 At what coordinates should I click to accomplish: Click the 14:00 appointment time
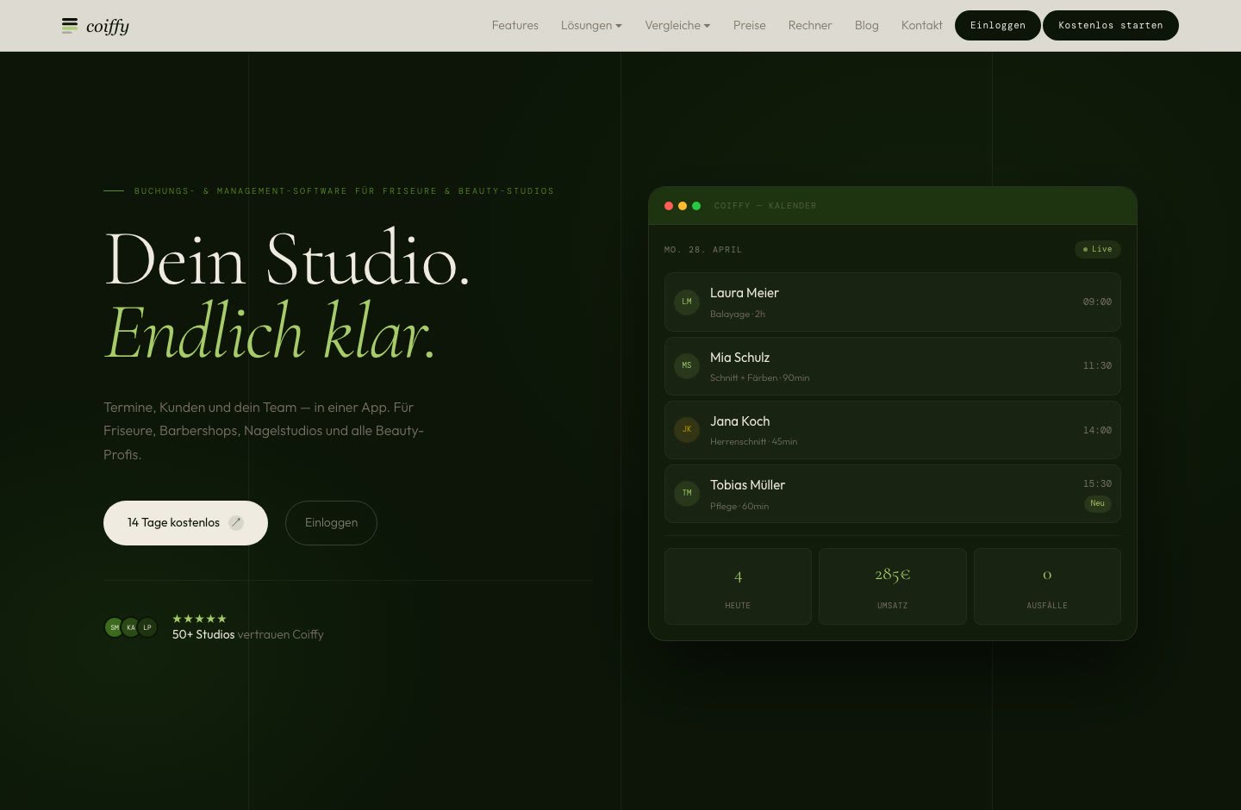[x=1097, y=430]
